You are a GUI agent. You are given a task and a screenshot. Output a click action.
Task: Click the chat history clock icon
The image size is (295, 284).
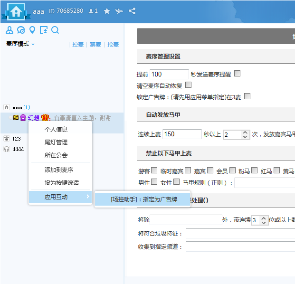21,30
